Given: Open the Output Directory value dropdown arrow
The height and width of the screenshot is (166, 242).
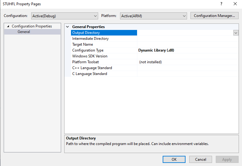Looking at the screenshot, I should point(236,33).
